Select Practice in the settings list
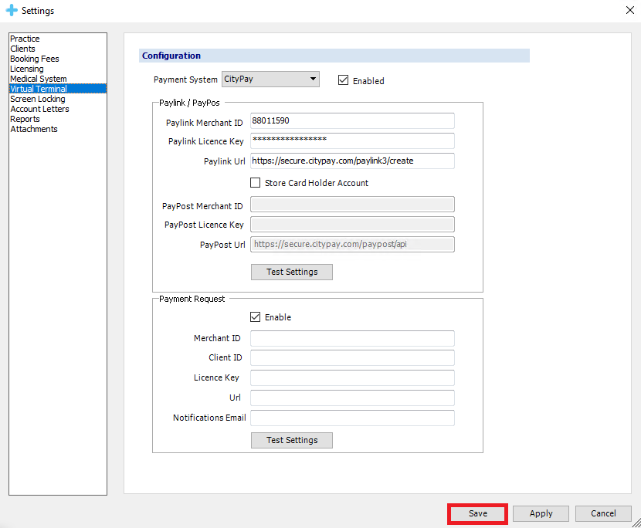The image size is (641, 528). (x=25, y=39)
